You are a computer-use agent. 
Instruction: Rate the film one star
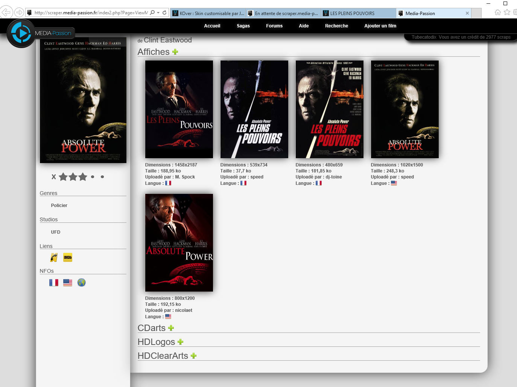tap(63, 177)
